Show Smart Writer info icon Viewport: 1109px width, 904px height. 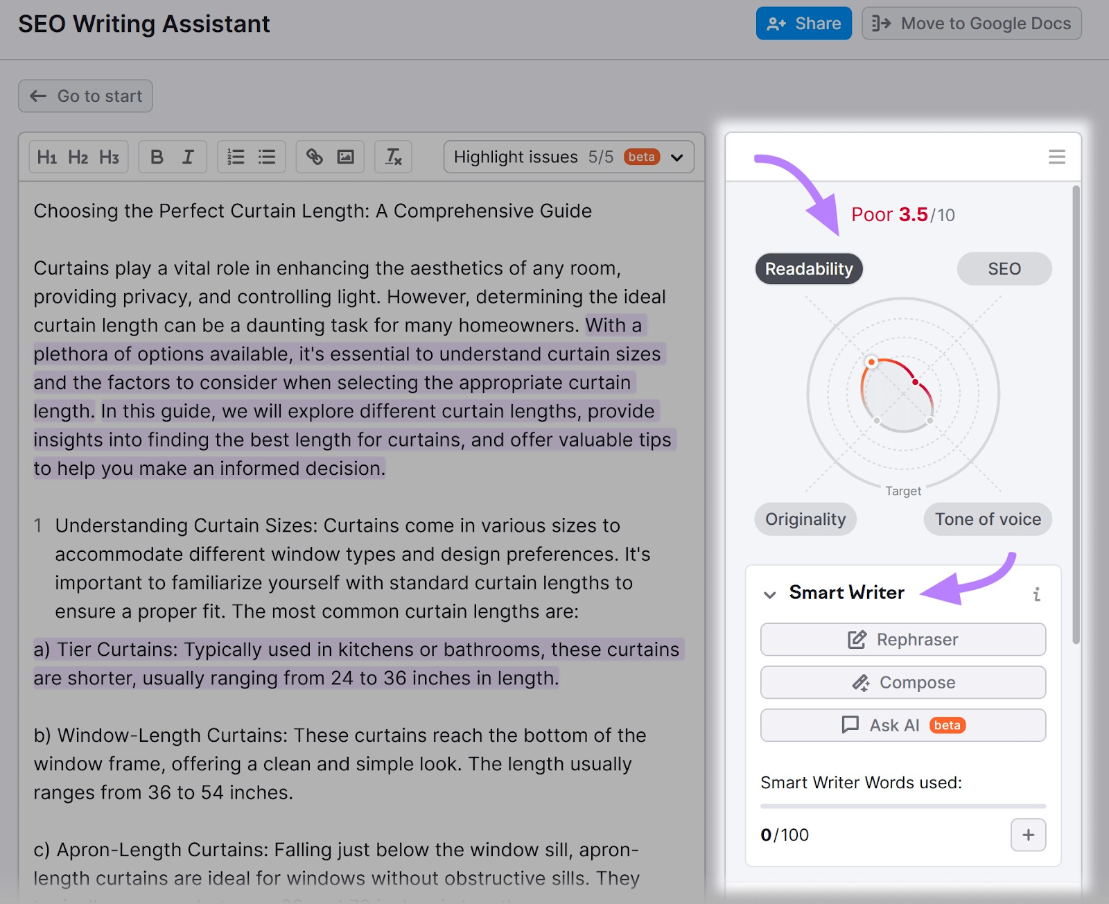[1036, 594]
